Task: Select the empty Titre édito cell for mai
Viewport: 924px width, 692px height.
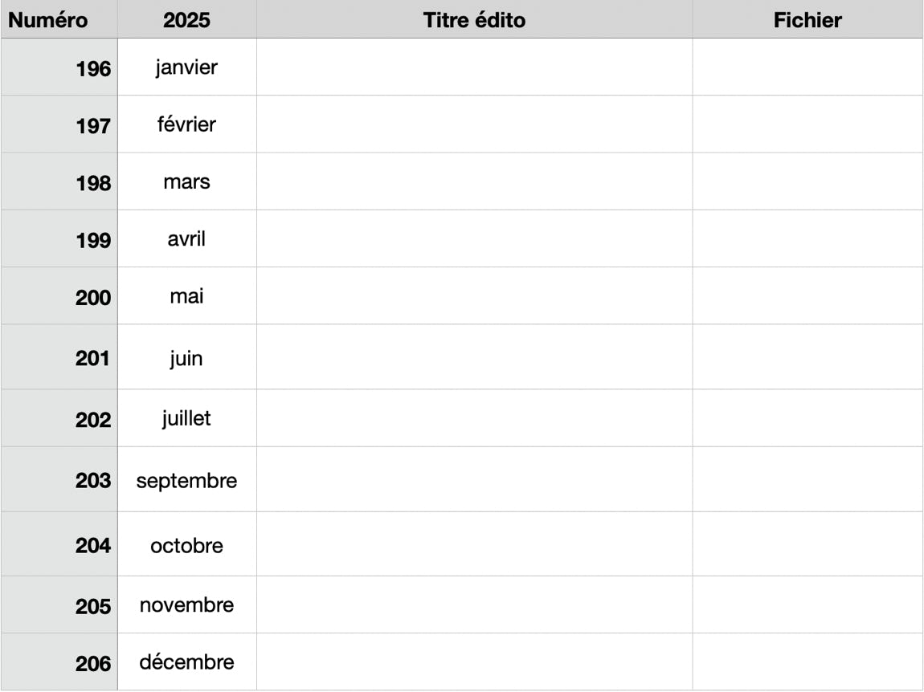Action: click(474, 296)
